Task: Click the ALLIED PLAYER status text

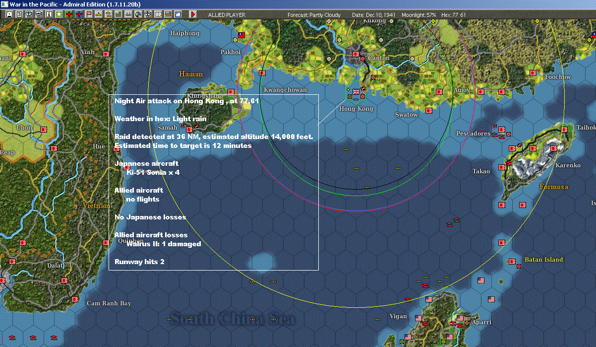Action: point(227,15)
